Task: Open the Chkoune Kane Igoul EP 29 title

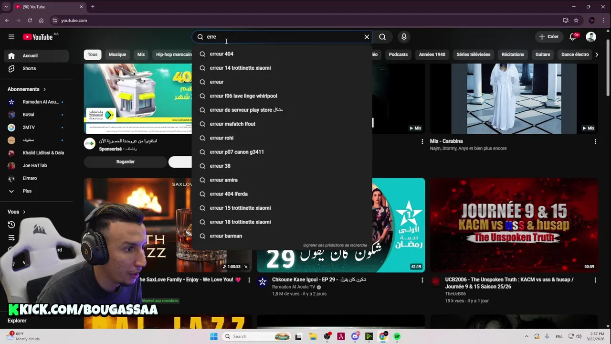Action: pyautogui.click(x=319, y=279)
